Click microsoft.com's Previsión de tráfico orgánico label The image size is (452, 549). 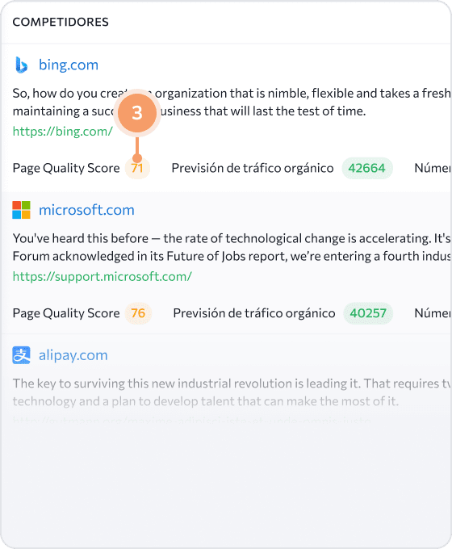pyautogui.click(x=254, y=313)
